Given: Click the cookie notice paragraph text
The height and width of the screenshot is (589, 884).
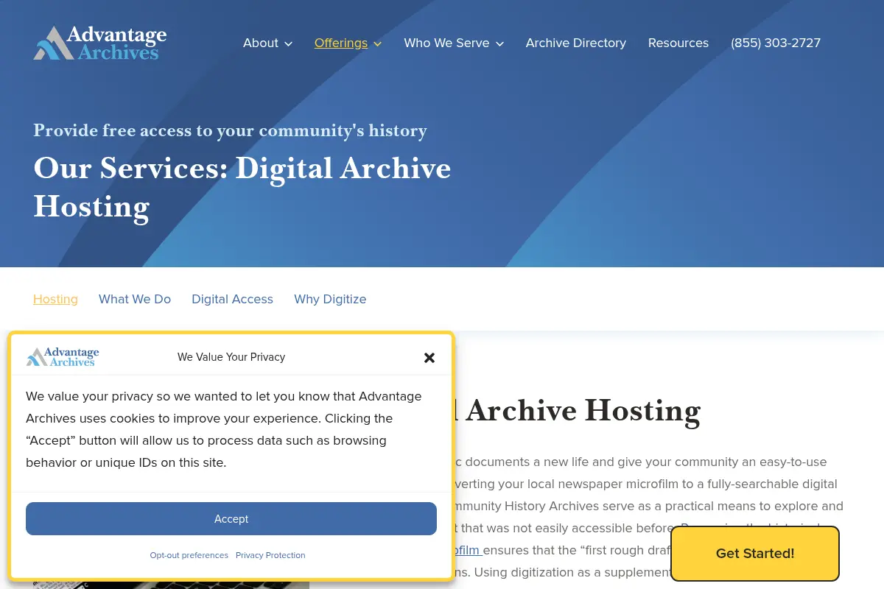Looking at the screenshot, I should 224,429.
